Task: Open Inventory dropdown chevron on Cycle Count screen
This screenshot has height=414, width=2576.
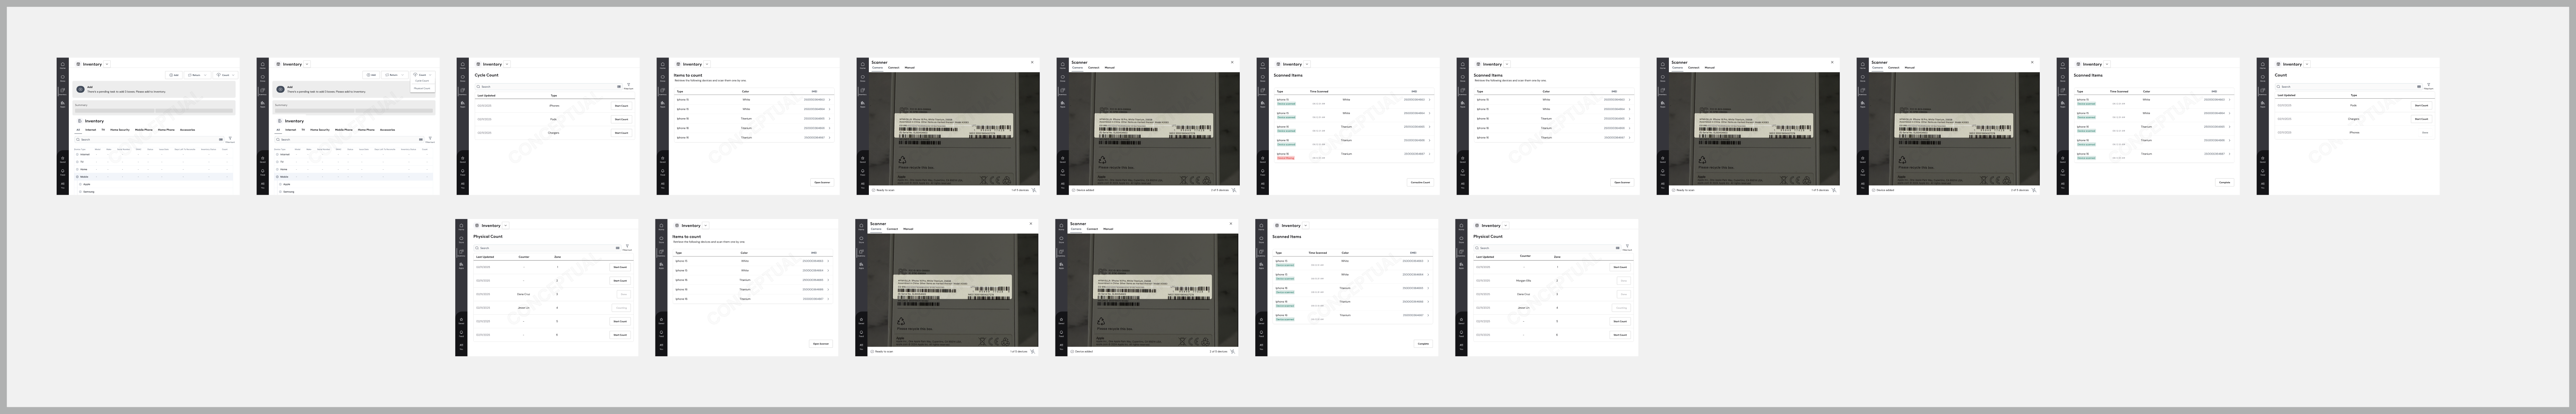Action: point(507,64)
